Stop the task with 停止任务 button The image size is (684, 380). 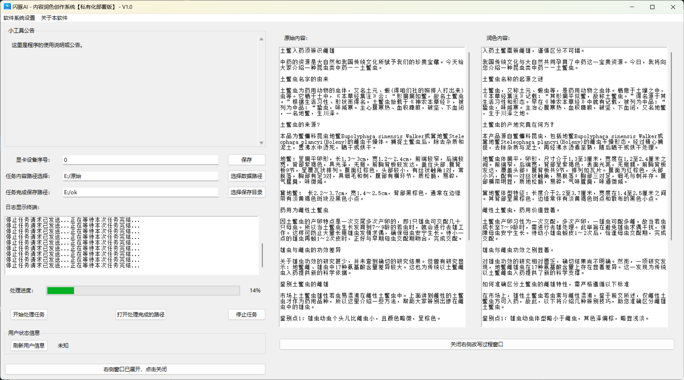(246, 314)
